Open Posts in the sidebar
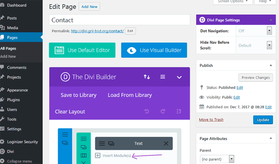 [12, 18]
